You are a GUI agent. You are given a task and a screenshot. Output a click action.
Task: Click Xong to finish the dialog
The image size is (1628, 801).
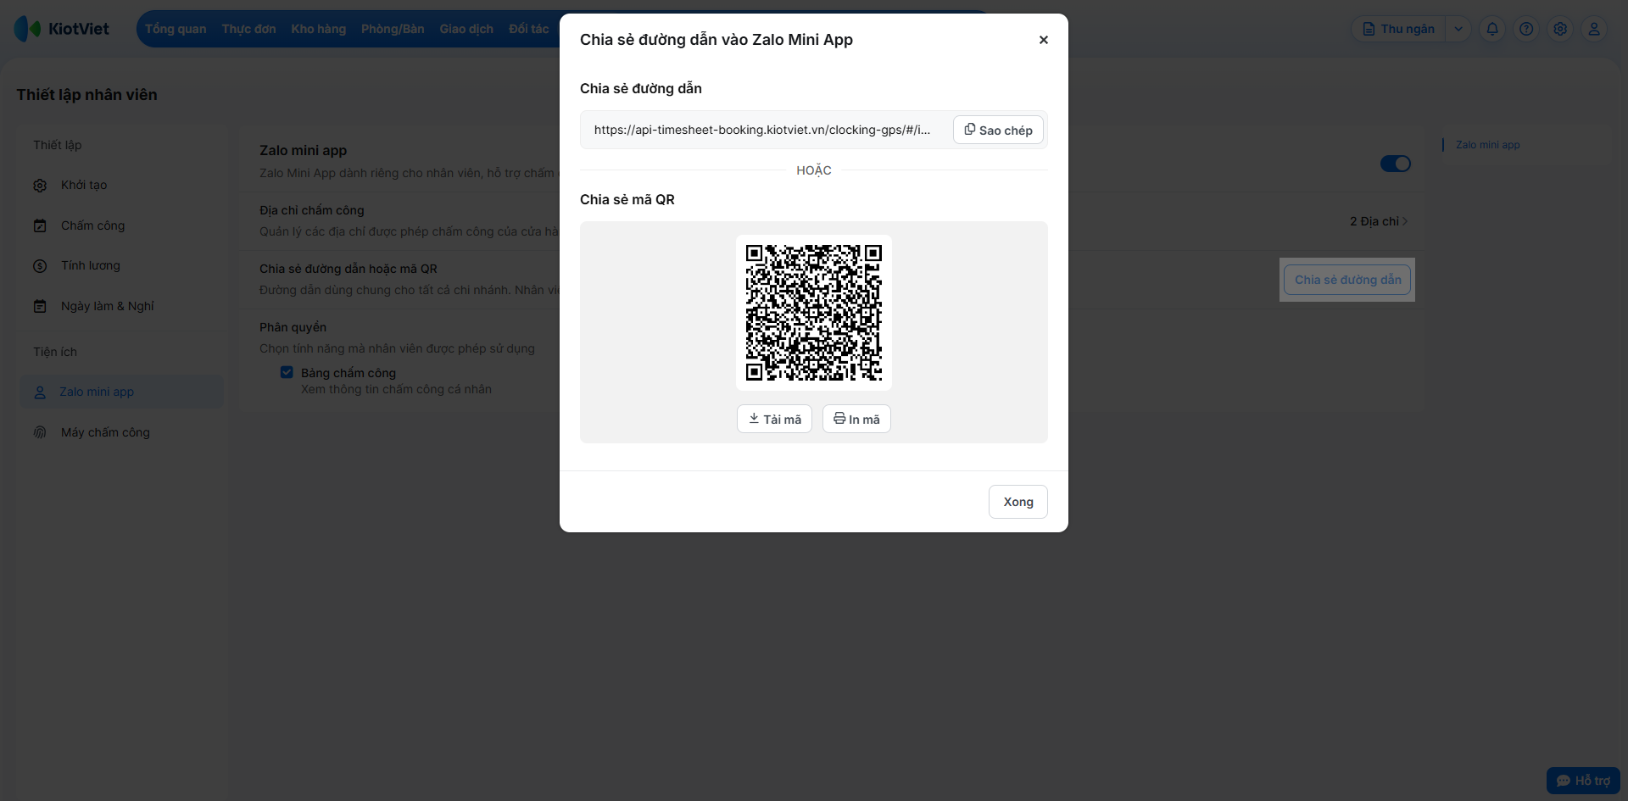1018,502
